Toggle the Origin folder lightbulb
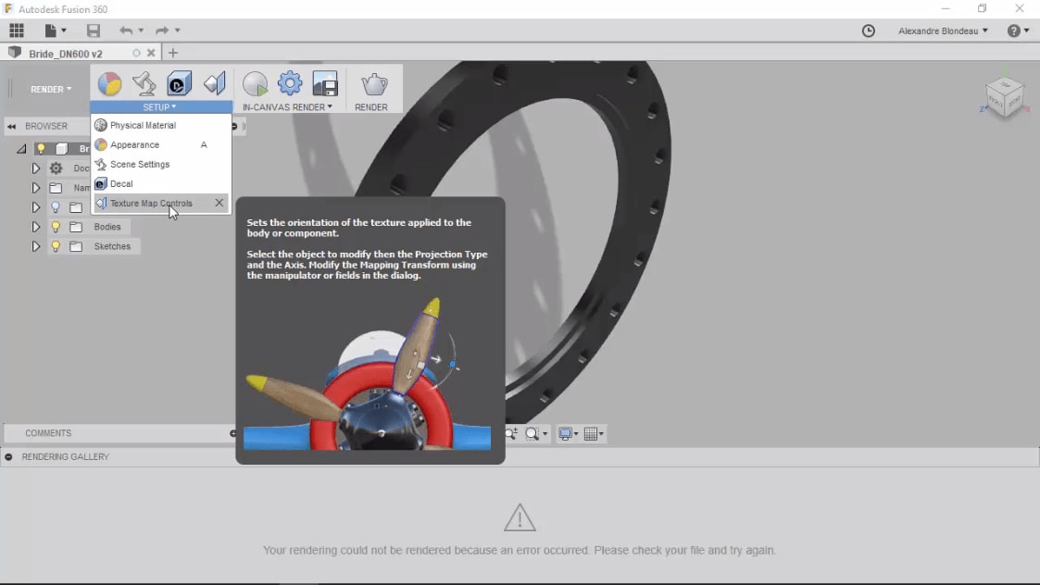Viewport: 1040px width, 585px height. click(x=56, y=207)
